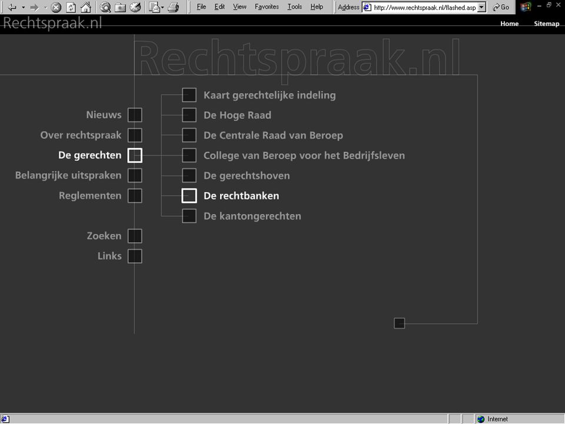Open the Reglementen menu label

(x=90, y=196)
